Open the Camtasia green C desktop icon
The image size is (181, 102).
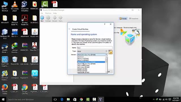tap(45, 4)
